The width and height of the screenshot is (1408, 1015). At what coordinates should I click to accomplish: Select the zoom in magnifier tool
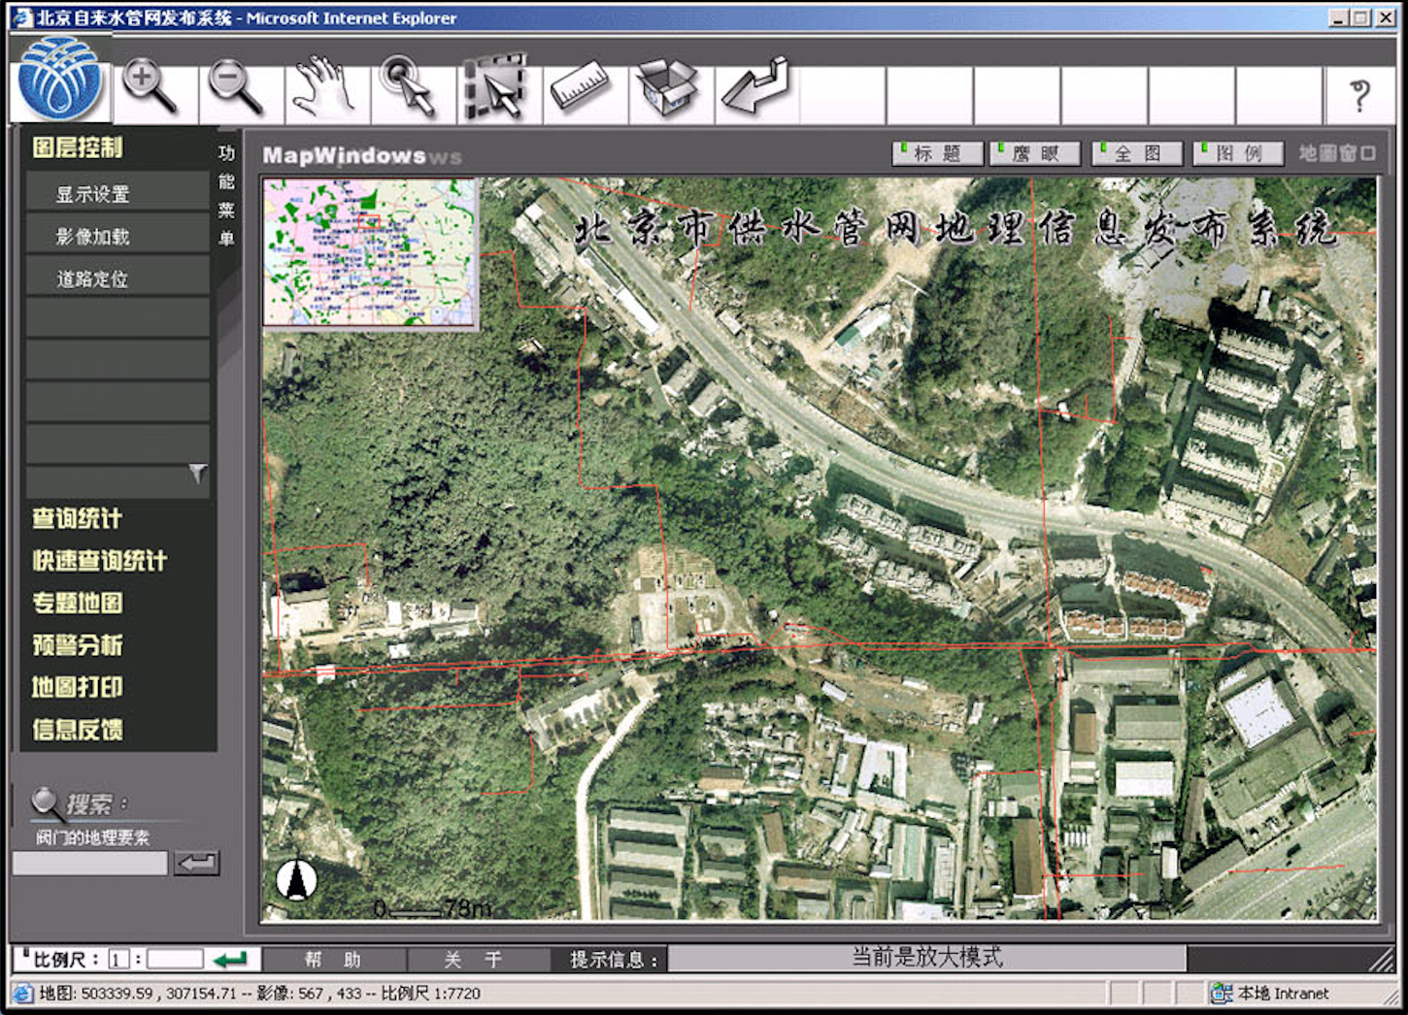pyautogui.click(x=151, y=86)
